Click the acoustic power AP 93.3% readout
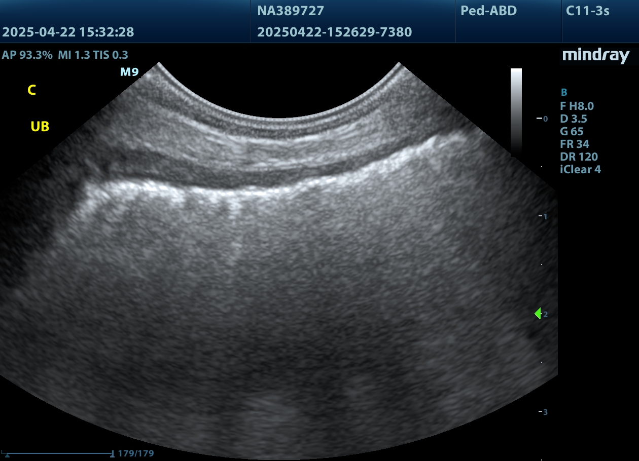639x461 pixels. (27, 55)
